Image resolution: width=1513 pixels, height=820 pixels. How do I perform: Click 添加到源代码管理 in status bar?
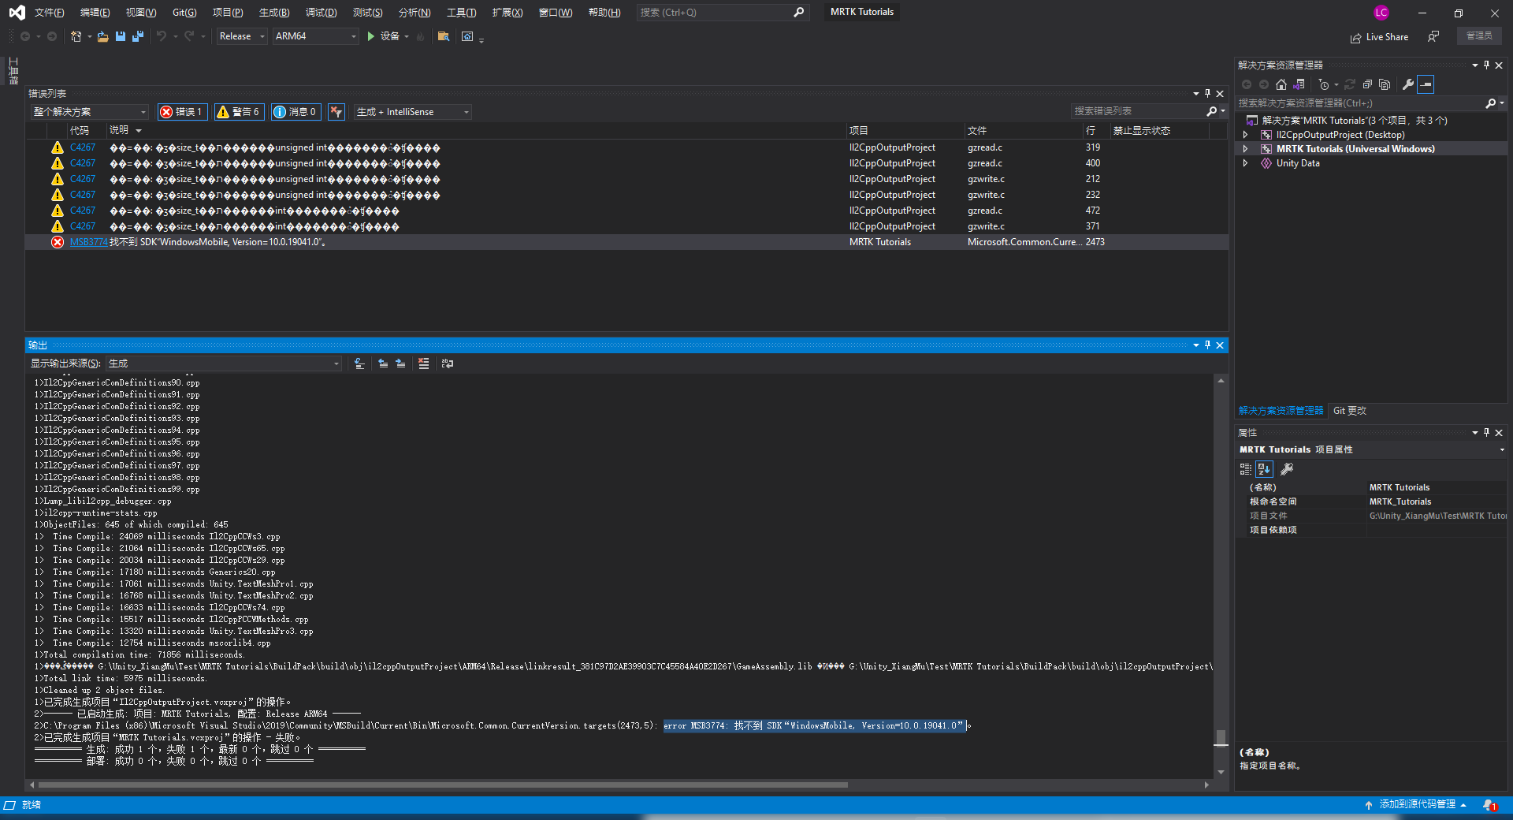click(x=1417, y=805)
